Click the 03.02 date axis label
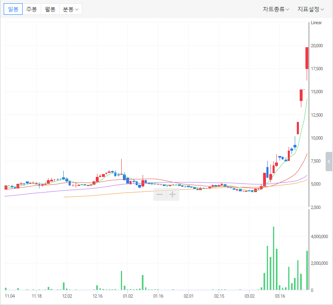 [x=250, y=296]
